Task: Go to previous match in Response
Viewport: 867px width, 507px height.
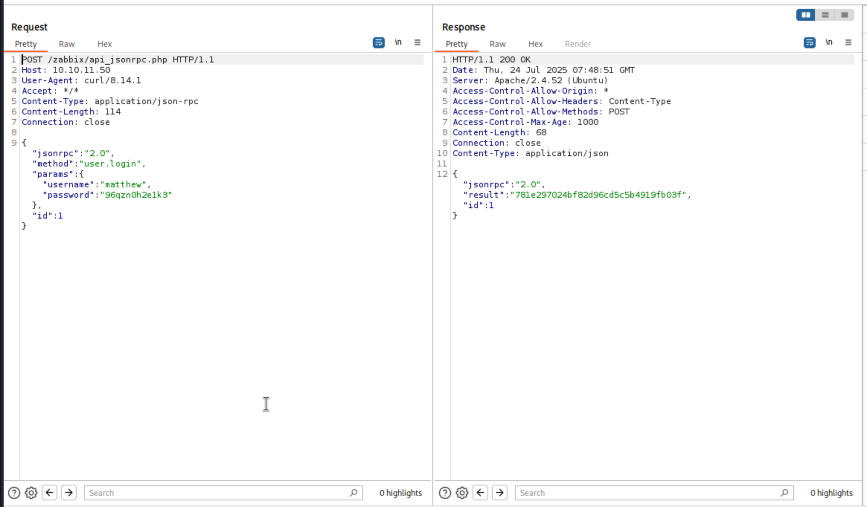Action: (480, 493)
